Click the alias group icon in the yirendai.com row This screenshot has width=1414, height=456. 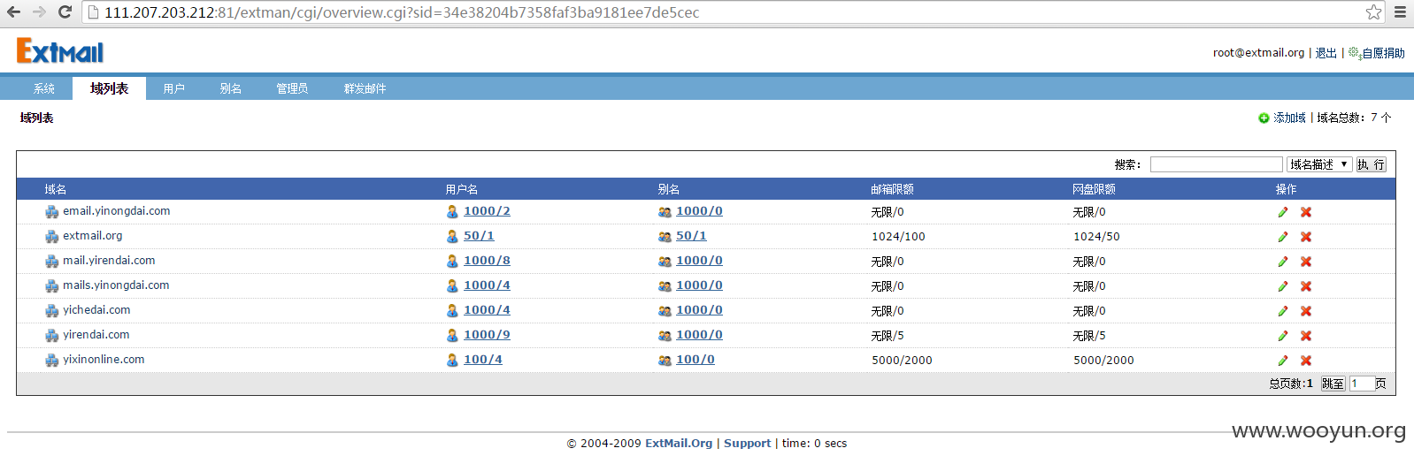(x=665, y=336)
